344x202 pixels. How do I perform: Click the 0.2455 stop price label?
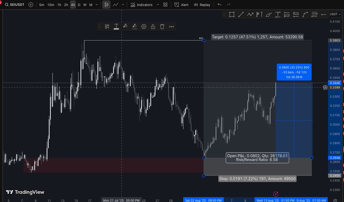tap(334, 176)
